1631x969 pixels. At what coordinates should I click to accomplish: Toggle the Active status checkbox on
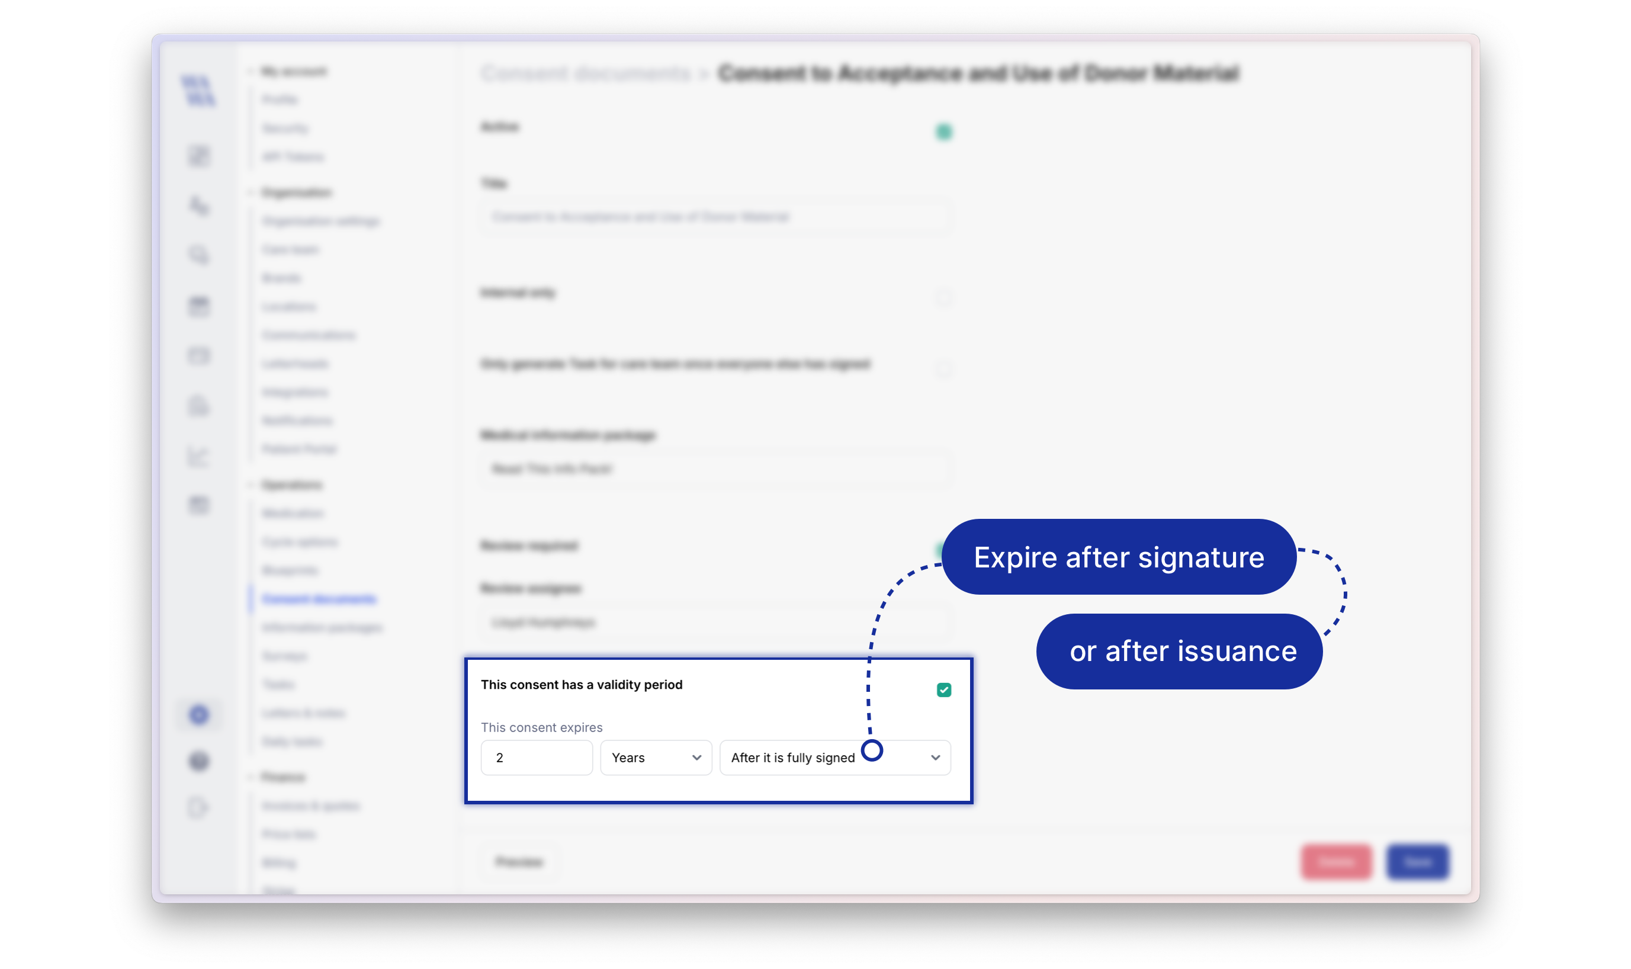(943, 130)
